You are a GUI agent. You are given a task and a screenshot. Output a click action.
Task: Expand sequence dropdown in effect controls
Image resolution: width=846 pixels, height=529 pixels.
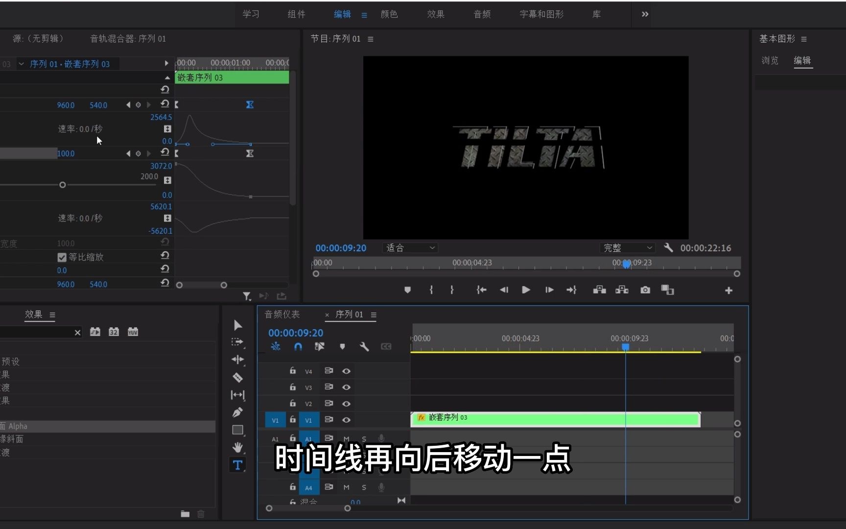(x=21, y=64)
